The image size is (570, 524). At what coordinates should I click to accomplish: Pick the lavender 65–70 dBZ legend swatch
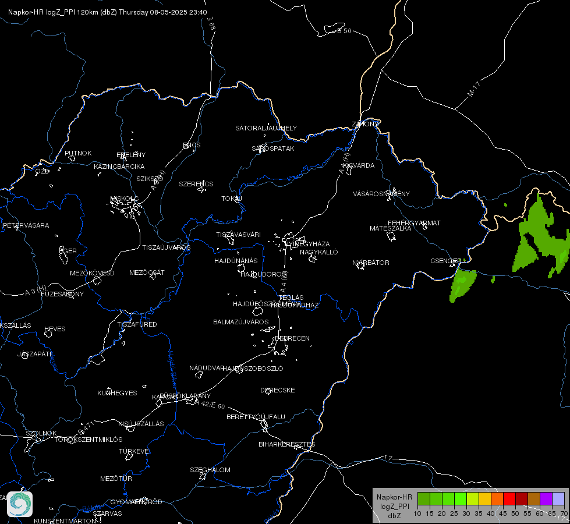[x=558, y=499]
